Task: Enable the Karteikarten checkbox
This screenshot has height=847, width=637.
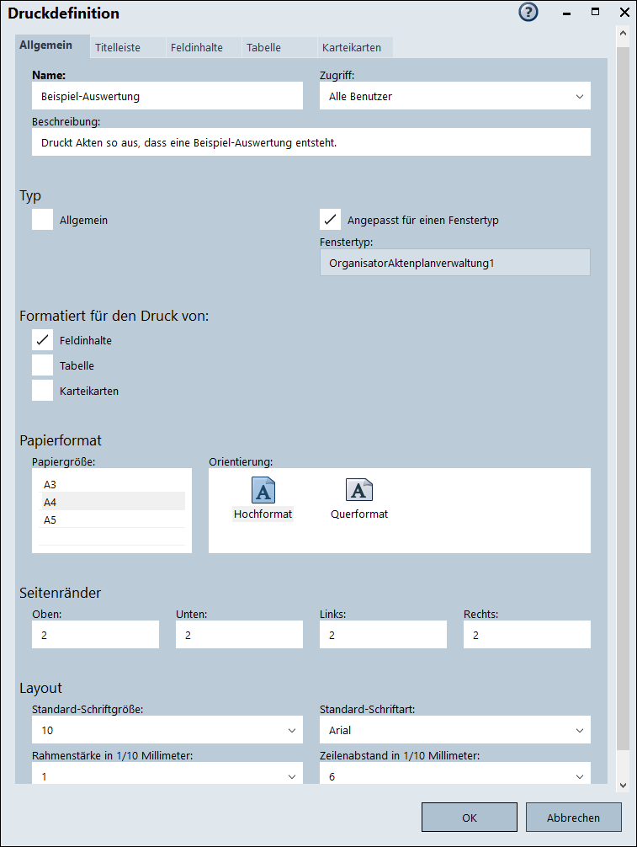Action: pyautogui.click(x=43, y=391)
